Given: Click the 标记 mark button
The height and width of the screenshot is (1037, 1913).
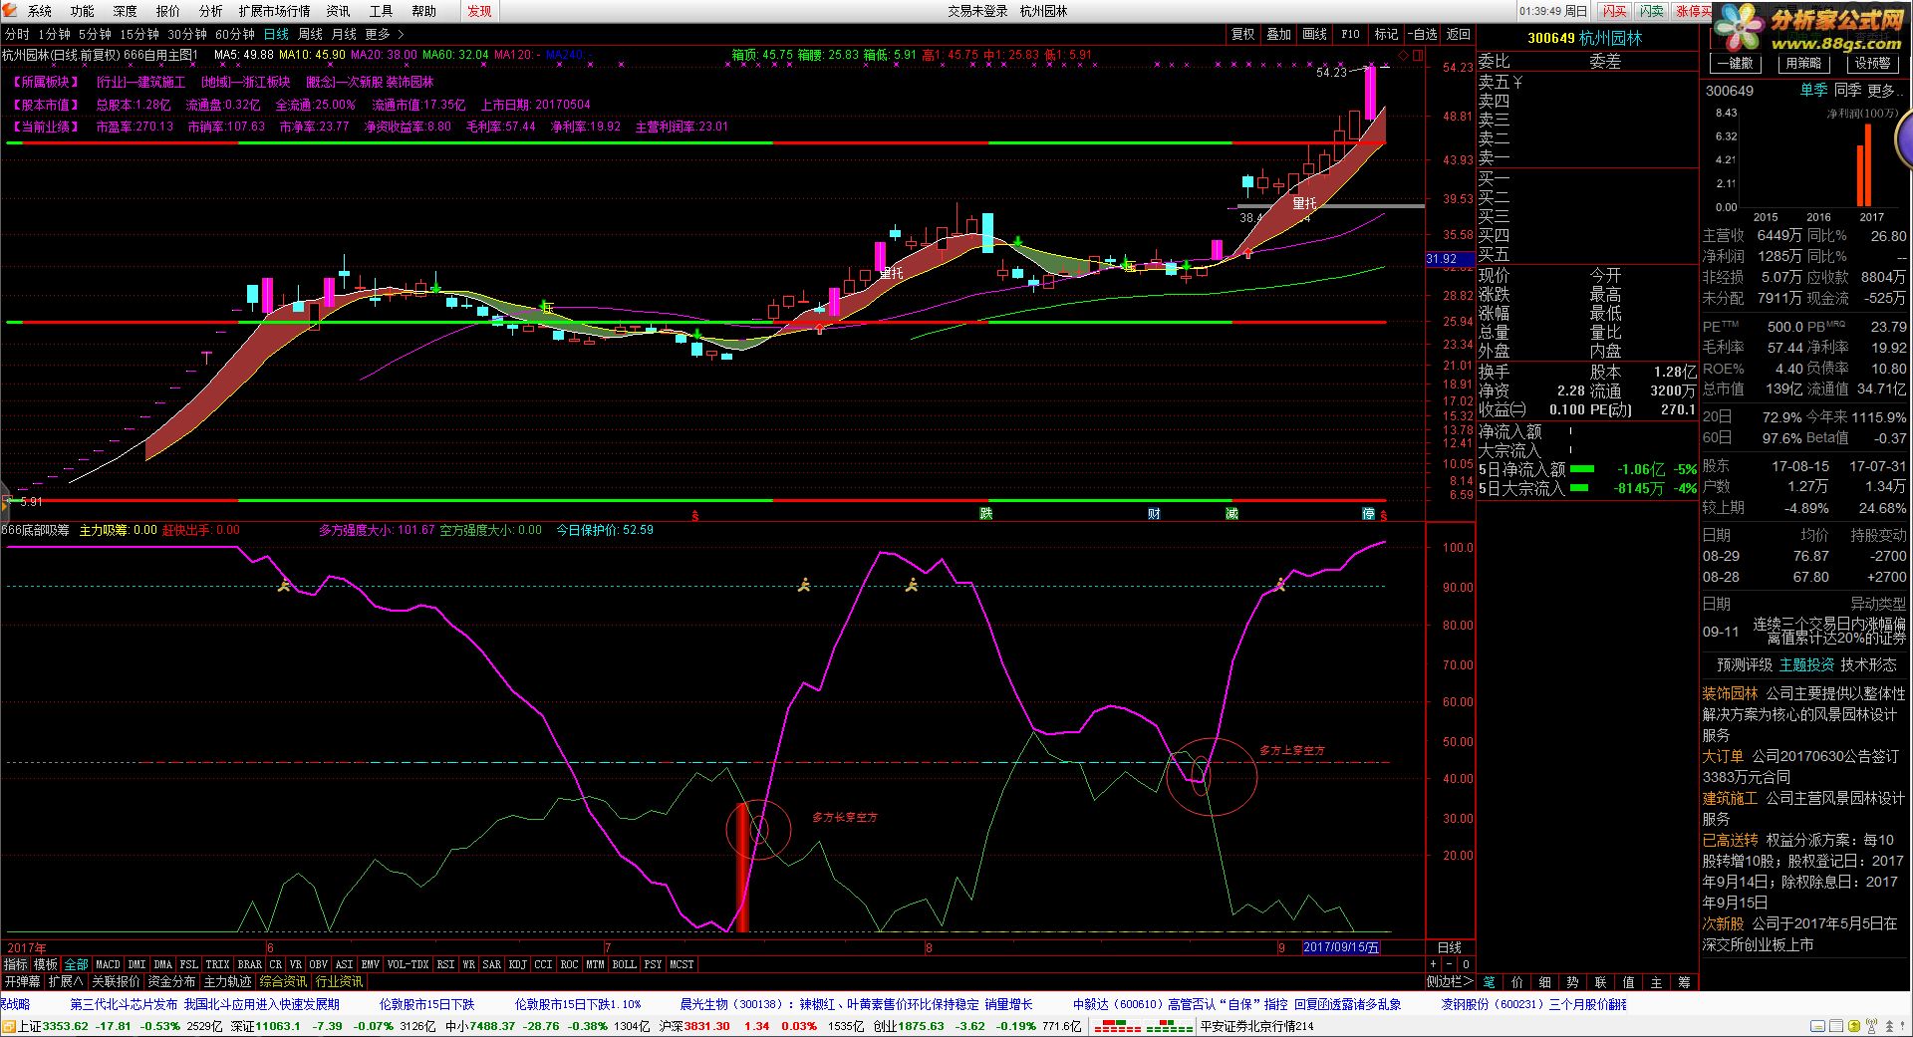Looking at the screenshot, I should click(x=1386, y=34).
